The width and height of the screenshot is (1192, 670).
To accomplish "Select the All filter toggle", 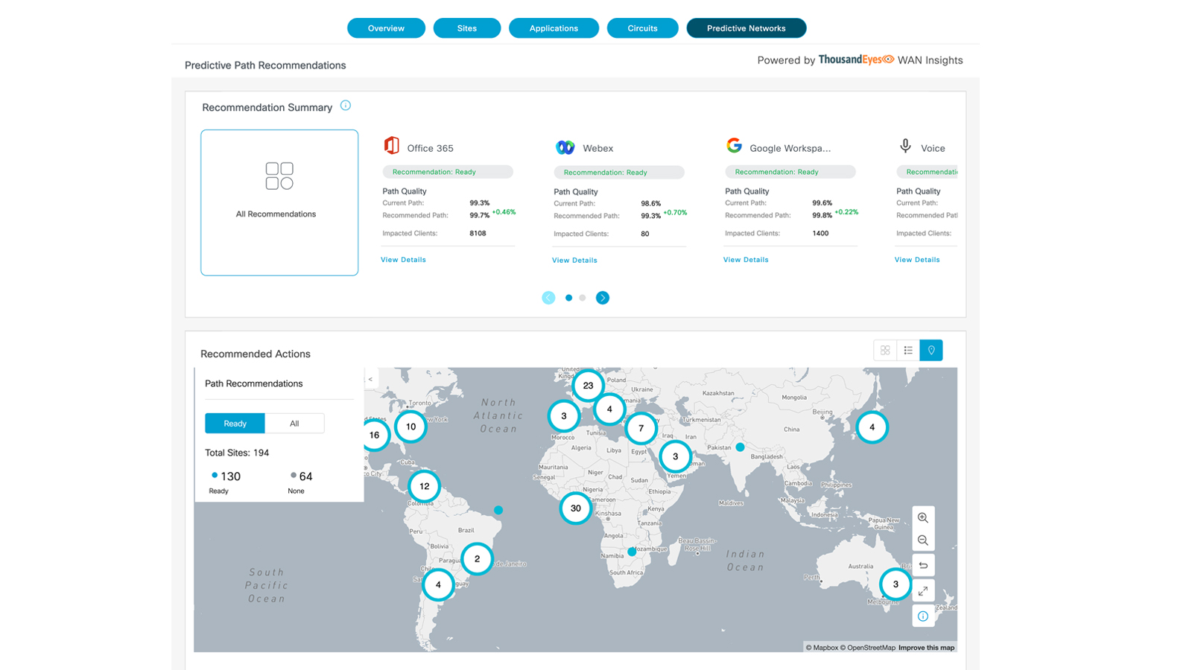I will (294, 424).
